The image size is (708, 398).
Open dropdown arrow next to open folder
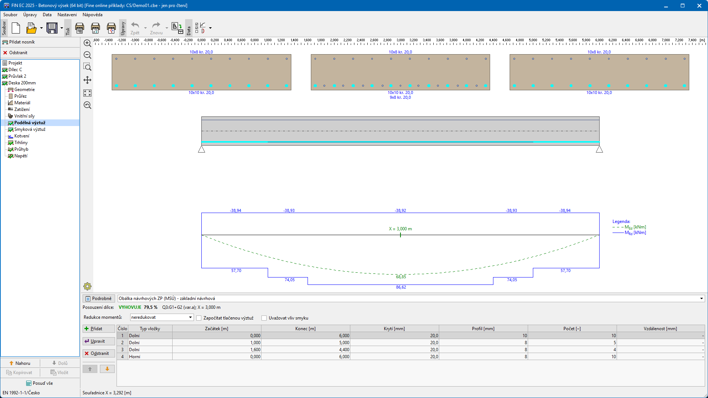point(41,28)
